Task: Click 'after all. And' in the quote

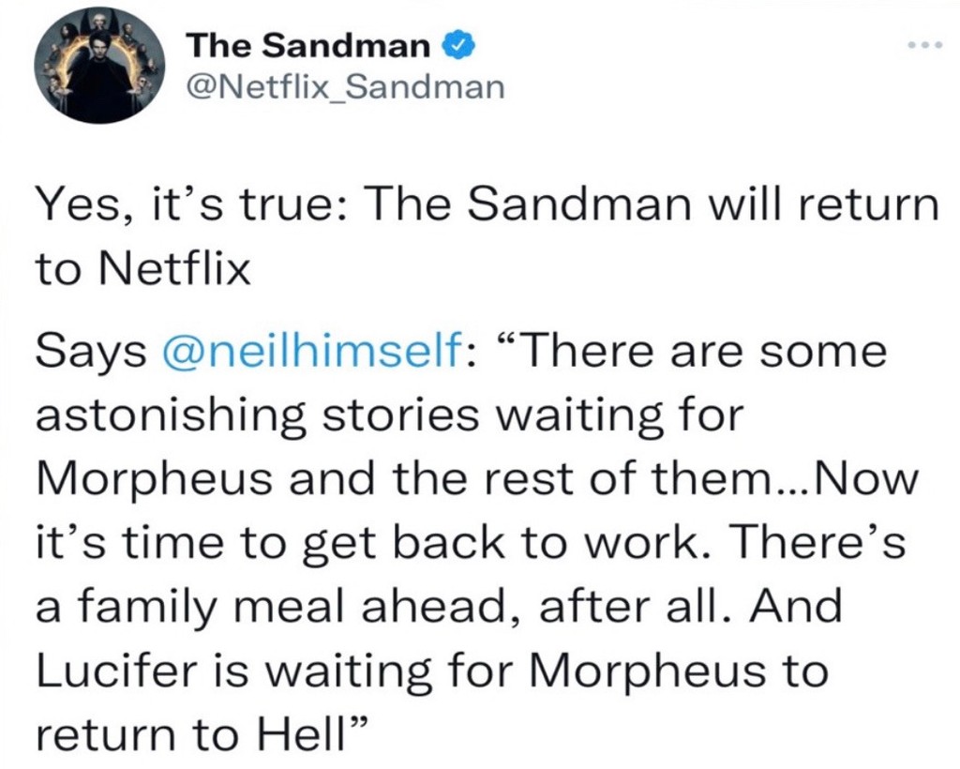Action: click(x=691, y=606)
